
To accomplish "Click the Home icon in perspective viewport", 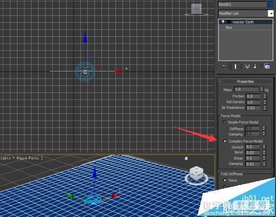I will pyautogui.click(x=186, y=158).
